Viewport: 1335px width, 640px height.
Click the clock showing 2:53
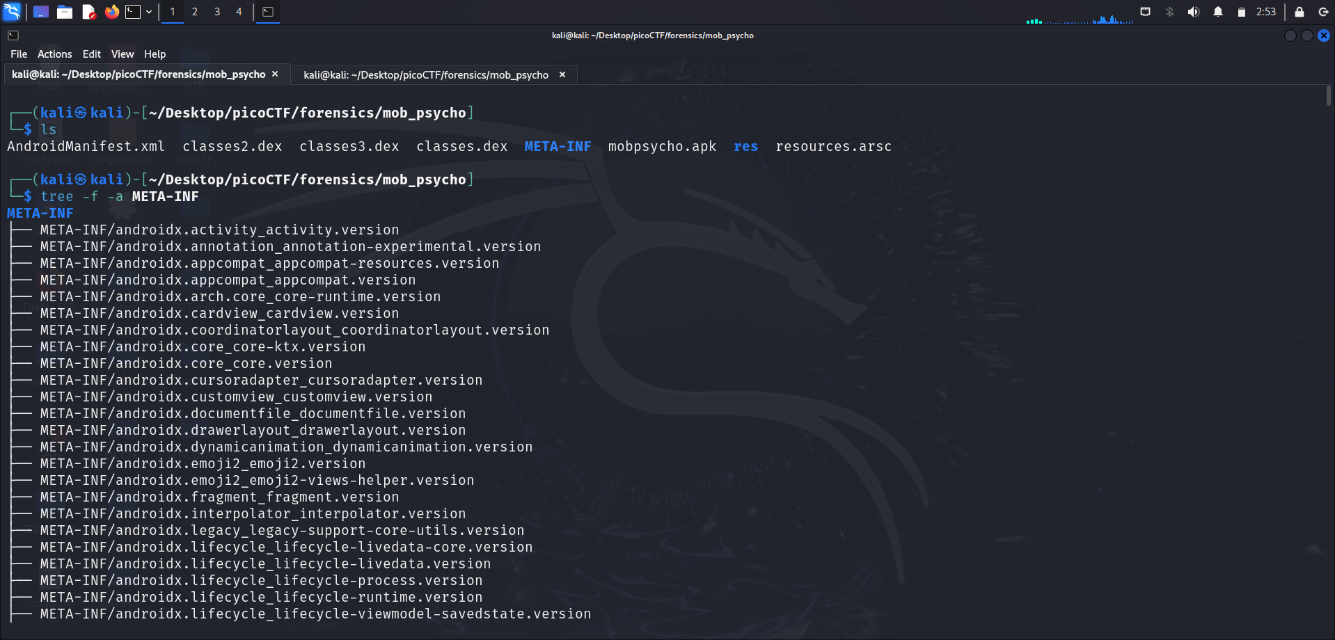(1265, 12)
